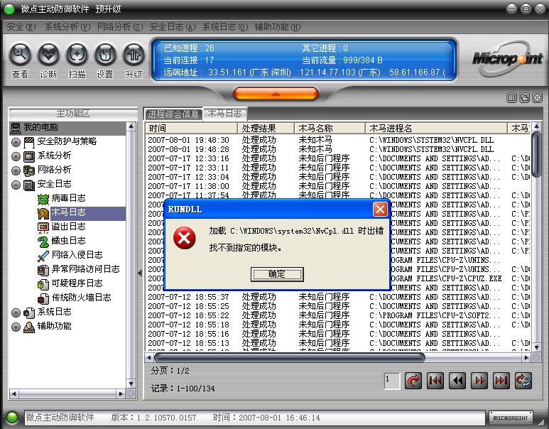Switch to the 木马日志 tab
Screen dimensions: 549x429
click(x=224, y=113)
